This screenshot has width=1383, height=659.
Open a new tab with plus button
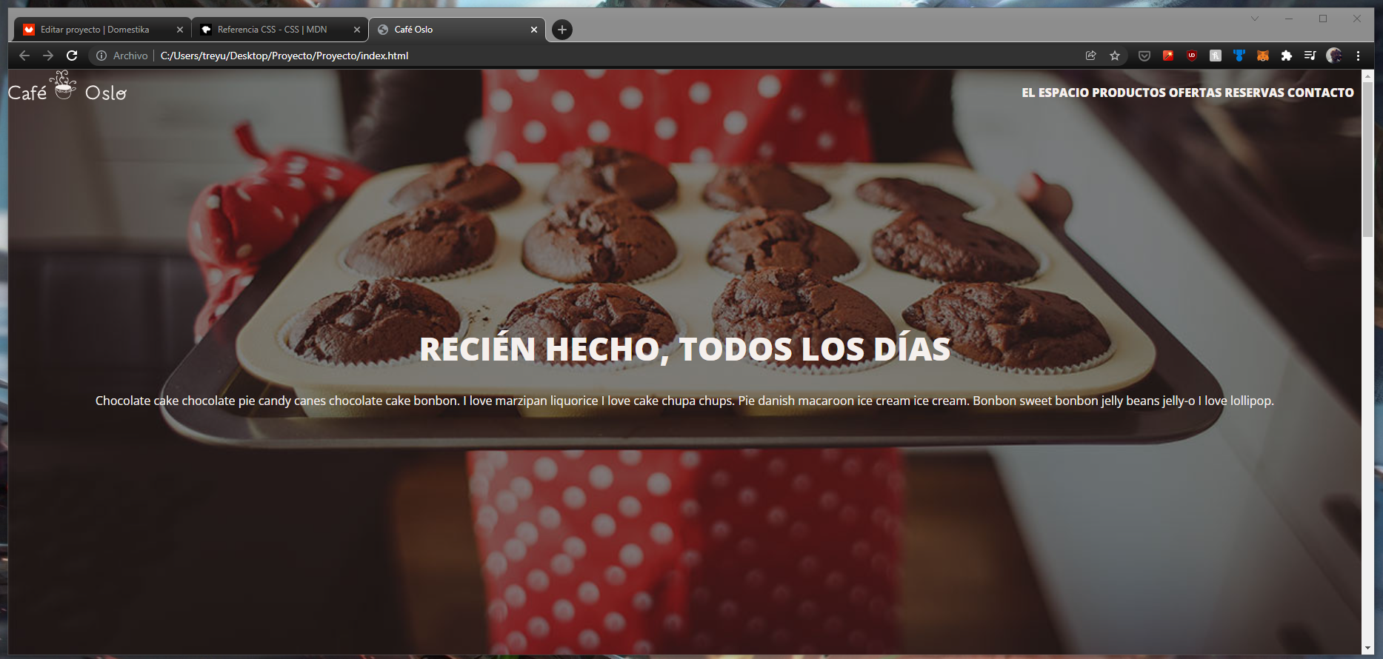562,30
